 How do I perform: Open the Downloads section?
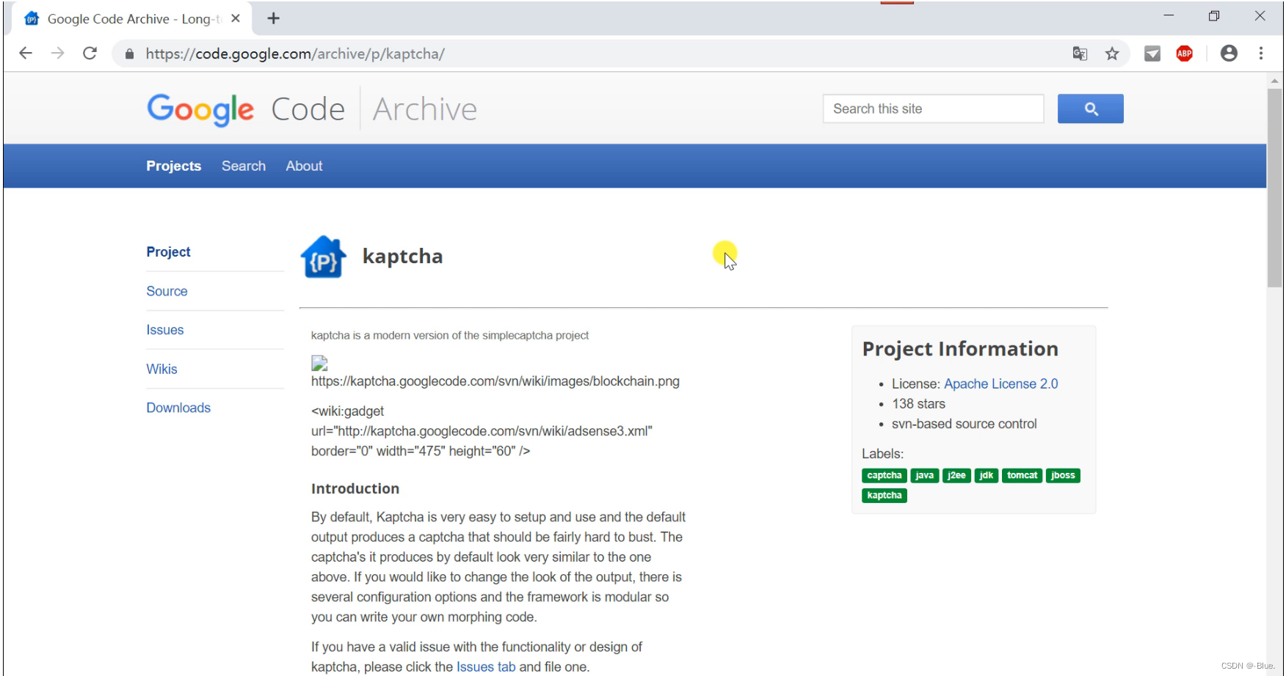click(x=178, y=408)
